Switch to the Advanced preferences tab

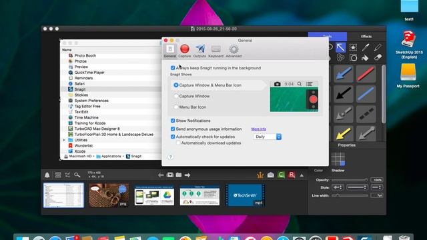pos(234,51)
